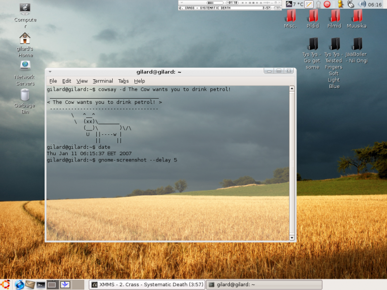The height and width of the screenshot is (290, 387).
Task: Switch to the empty third workspace
Action: [x=78, y=285]
